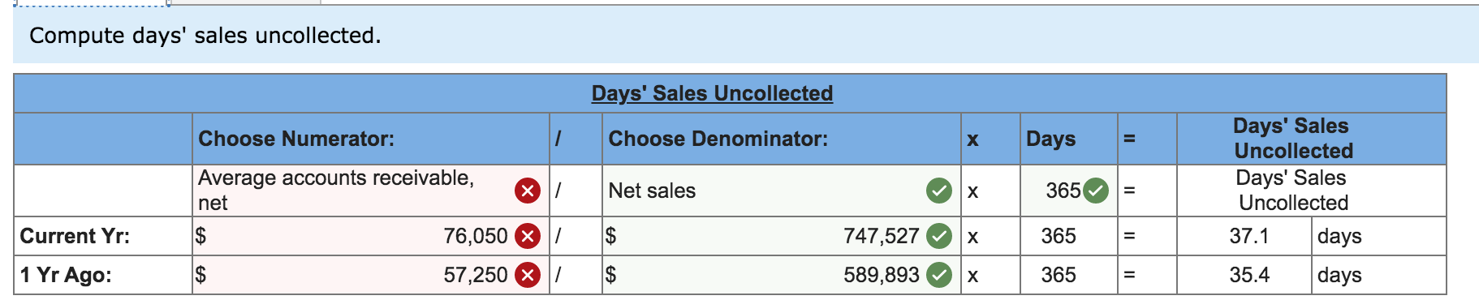Edit the Current Yr numerator field 76,050
The width and height of the screenshot is (1479, 300).
(x=370, y=236)
